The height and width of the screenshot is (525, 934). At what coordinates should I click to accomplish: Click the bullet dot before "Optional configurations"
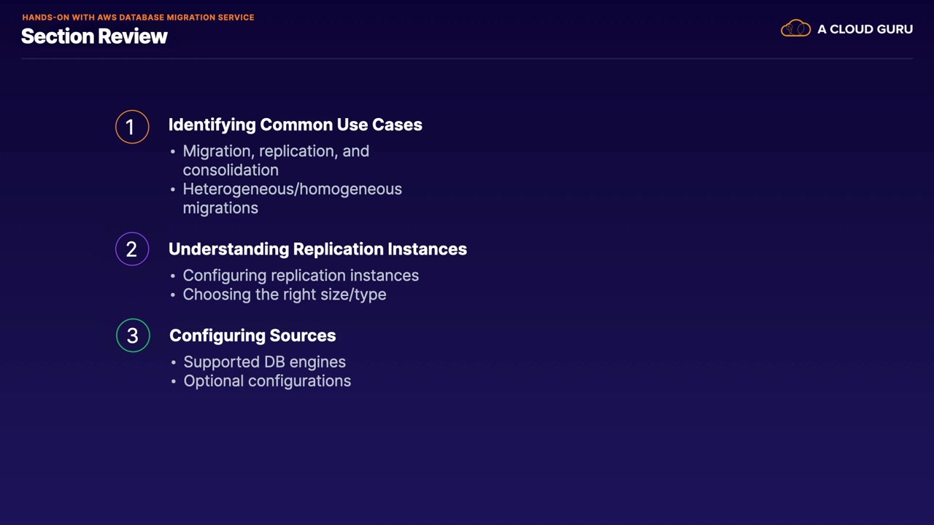[x=174, y=381]
